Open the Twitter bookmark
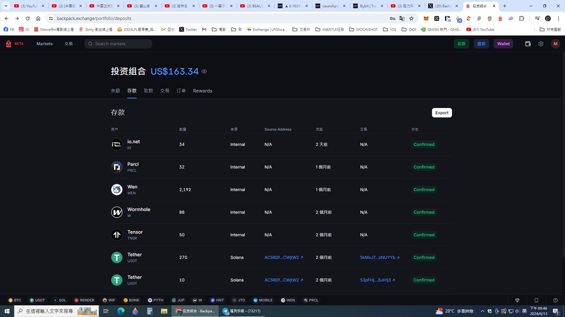Viewport: 565px width, 317px height. (188, 29)
